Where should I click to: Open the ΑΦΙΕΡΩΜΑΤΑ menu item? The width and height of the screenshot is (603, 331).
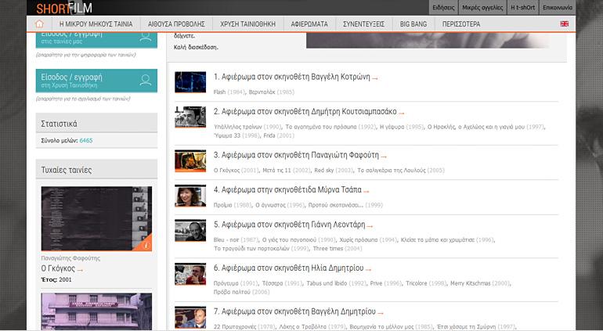click(312, 24)
